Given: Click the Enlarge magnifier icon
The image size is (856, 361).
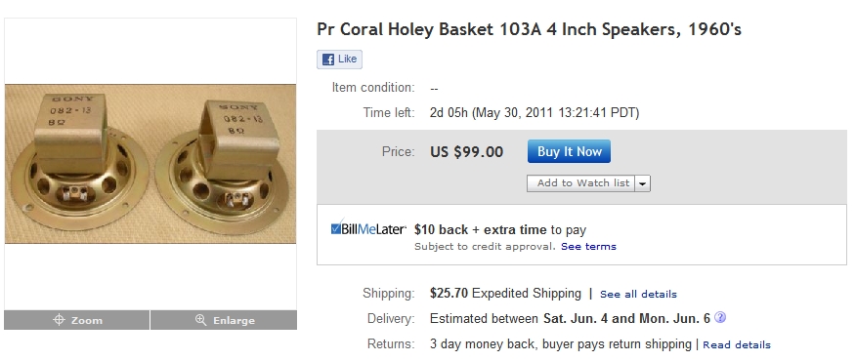Looking at the screenshot, I should (200, 320).
